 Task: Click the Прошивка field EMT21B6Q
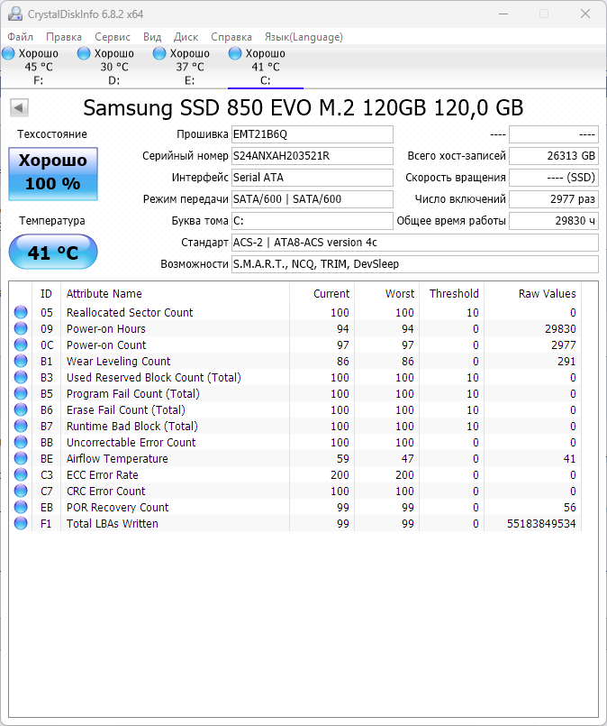click(x=312, y=134)
